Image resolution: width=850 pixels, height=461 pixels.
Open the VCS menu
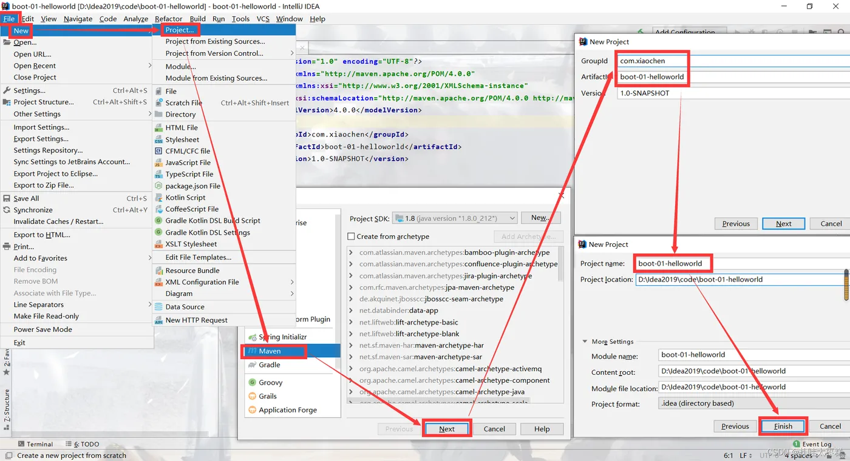point(263,19)
